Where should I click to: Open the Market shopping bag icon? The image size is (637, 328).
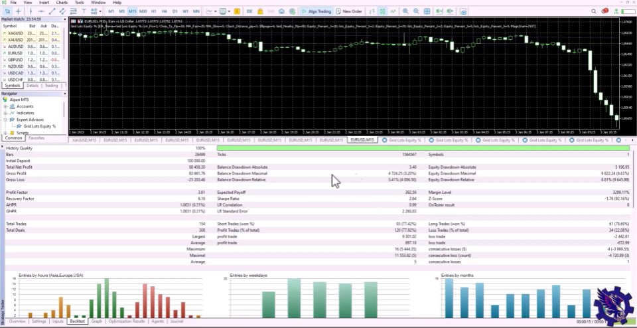coord(260,11)
